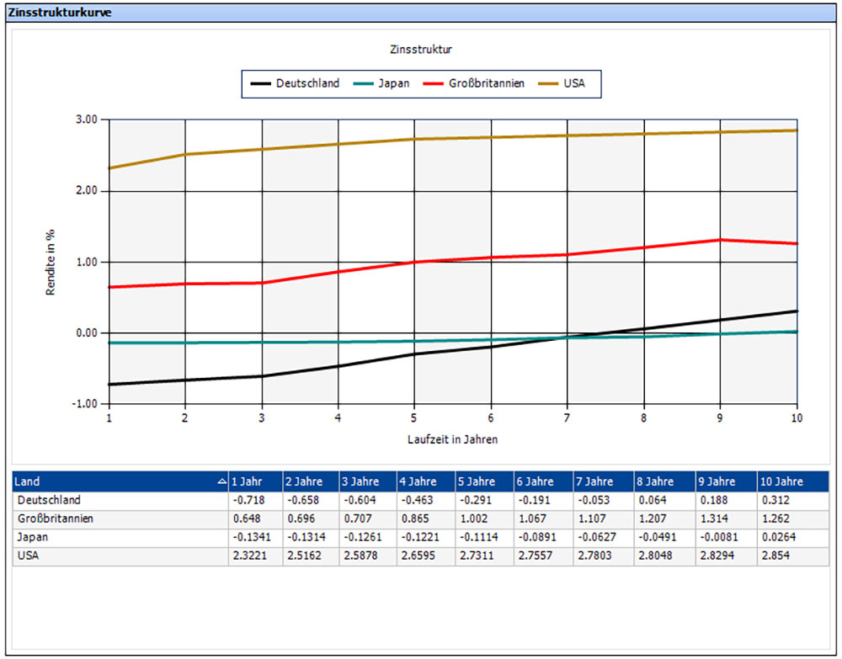Click the Zinsstrukturkurve panel title bar
Screen dimensions: 842x659
421,13
